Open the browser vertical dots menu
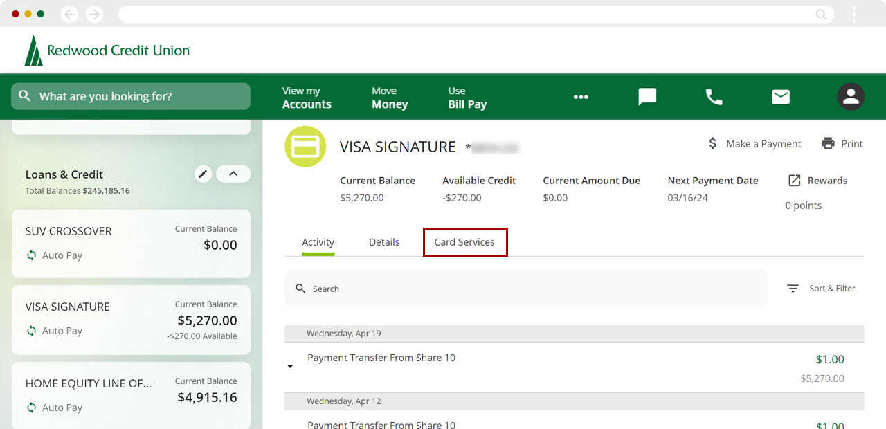 pyautogui.click(x=854, y=14)
